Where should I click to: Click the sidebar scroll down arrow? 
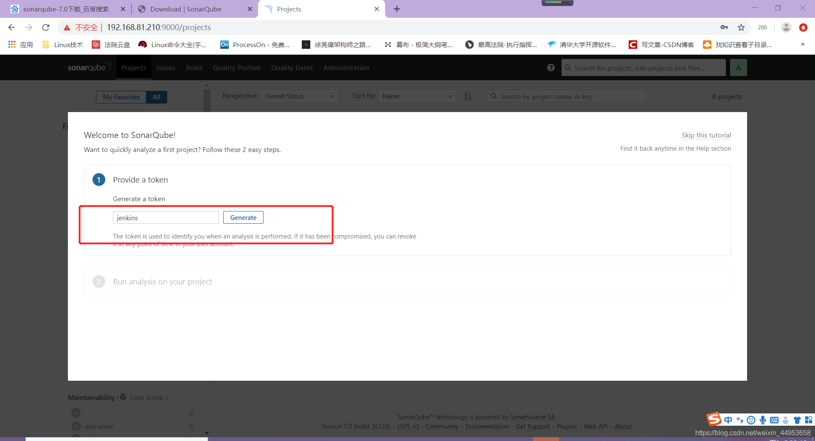(207, 433)
